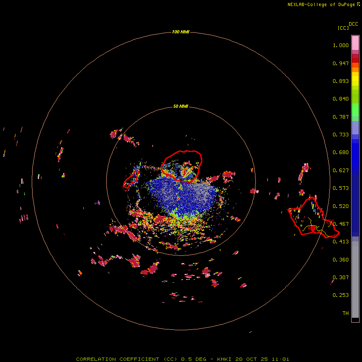Click the CORRELATION COEFFICIENT (CC) 0.5 DEG caption
362x362 pixels.
coord(141,359)
